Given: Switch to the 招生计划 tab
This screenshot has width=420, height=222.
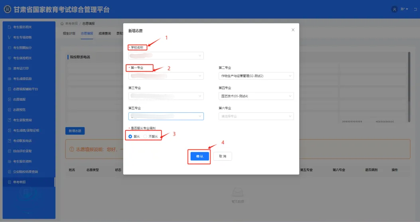Looking at the screenshot, I should 69,33.
